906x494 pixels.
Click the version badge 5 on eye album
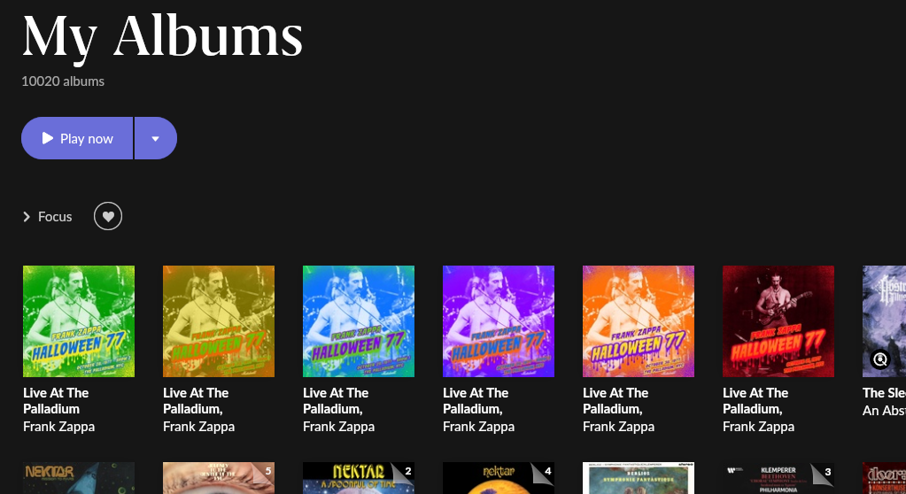tap(268, 471)
